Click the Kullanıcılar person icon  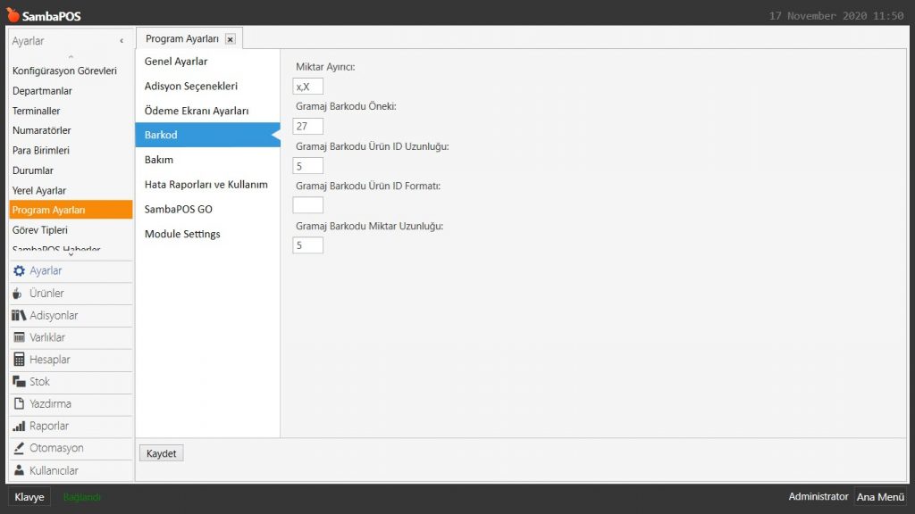19,470
